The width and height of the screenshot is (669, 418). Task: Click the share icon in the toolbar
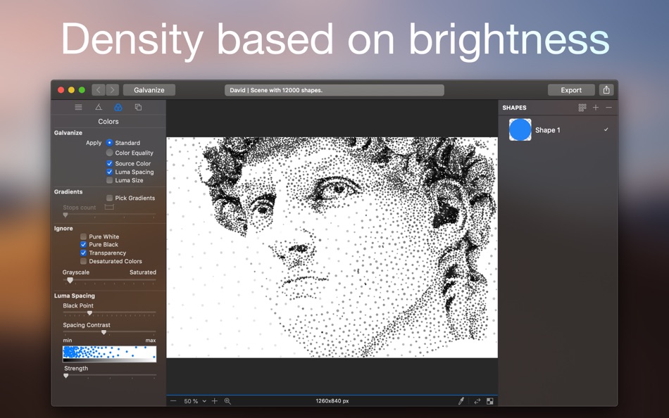606,90
